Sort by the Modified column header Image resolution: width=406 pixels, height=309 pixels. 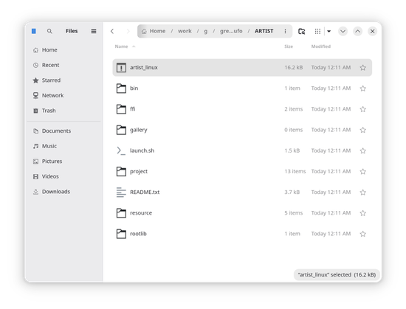pyautogui.click(x=321, y=46)
